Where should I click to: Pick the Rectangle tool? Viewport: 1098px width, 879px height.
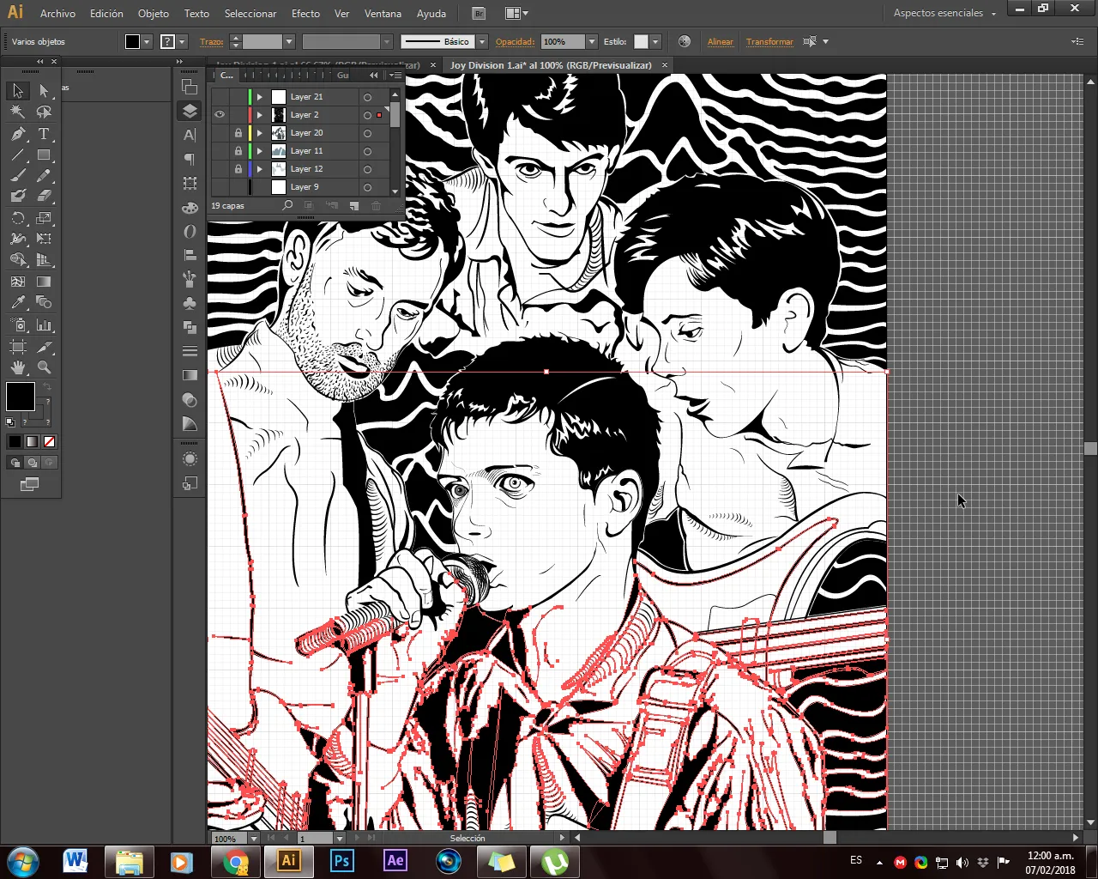coord(44,155)
